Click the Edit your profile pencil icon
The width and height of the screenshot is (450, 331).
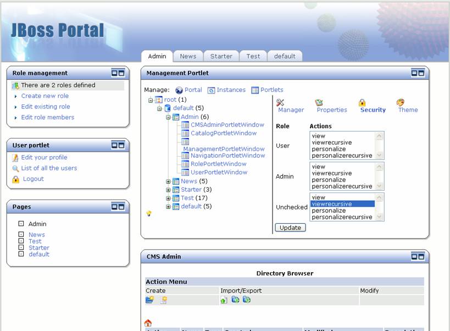[15, 158]
